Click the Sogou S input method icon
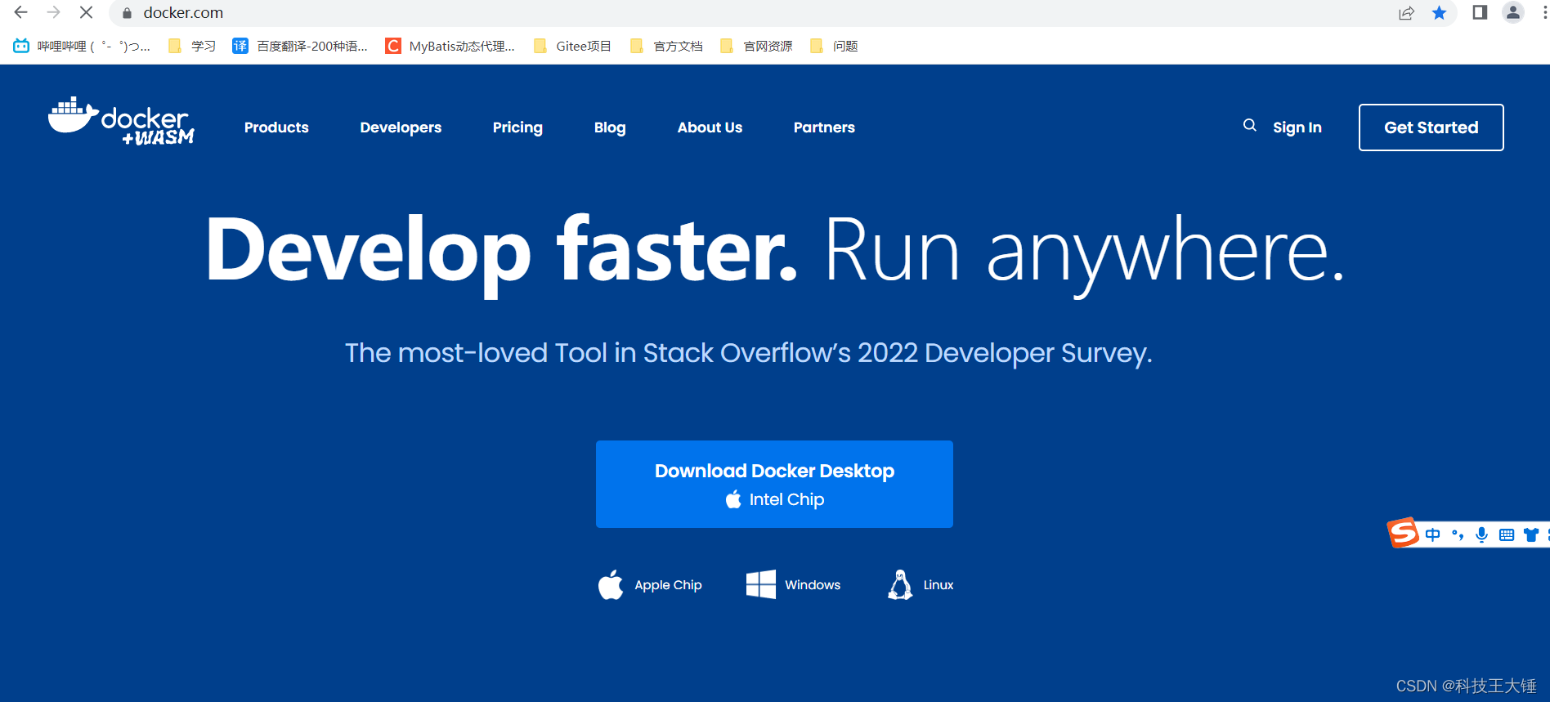This screenshot has height=702, width=1550. click(x=1404, y=533)
